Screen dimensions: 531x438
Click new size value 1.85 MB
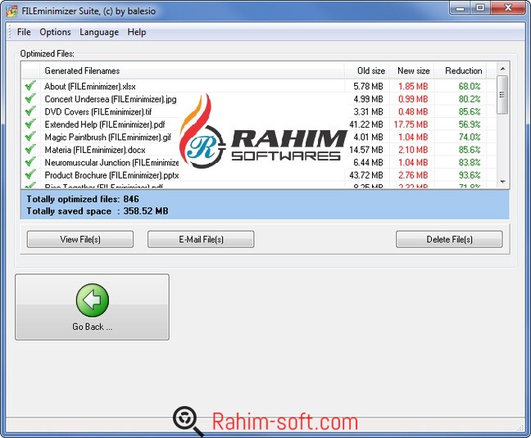(x=413, y=87)
